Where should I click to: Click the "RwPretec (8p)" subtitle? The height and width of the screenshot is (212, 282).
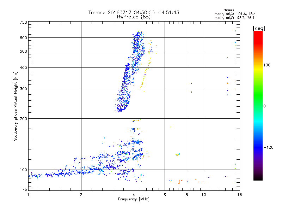[134, 17]
